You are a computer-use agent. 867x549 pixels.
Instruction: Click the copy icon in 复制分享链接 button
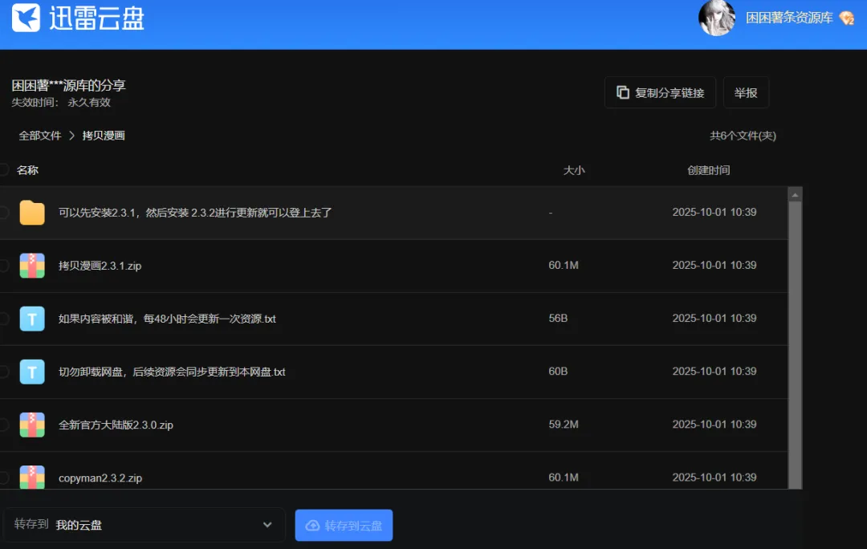623,92
